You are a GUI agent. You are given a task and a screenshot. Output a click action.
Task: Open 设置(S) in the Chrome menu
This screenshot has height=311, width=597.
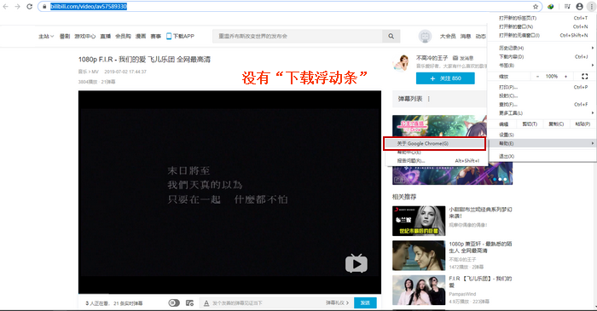542,135
